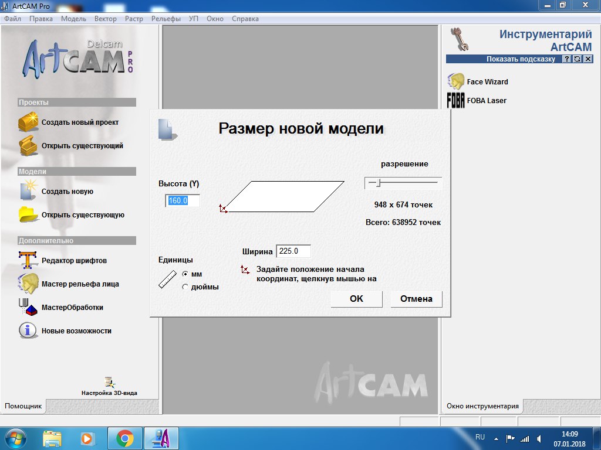Open the Растр menu
This screenshot has width=601, height=450.
[134, 19]
